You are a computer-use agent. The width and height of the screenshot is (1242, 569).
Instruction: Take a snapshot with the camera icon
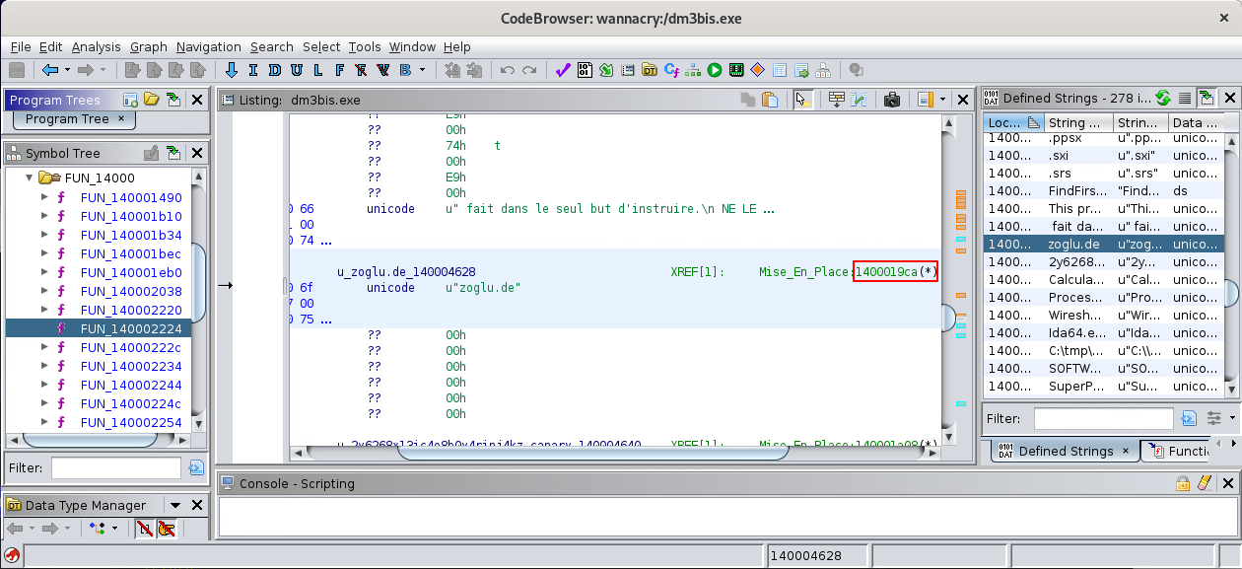click(x=892, y=100)
